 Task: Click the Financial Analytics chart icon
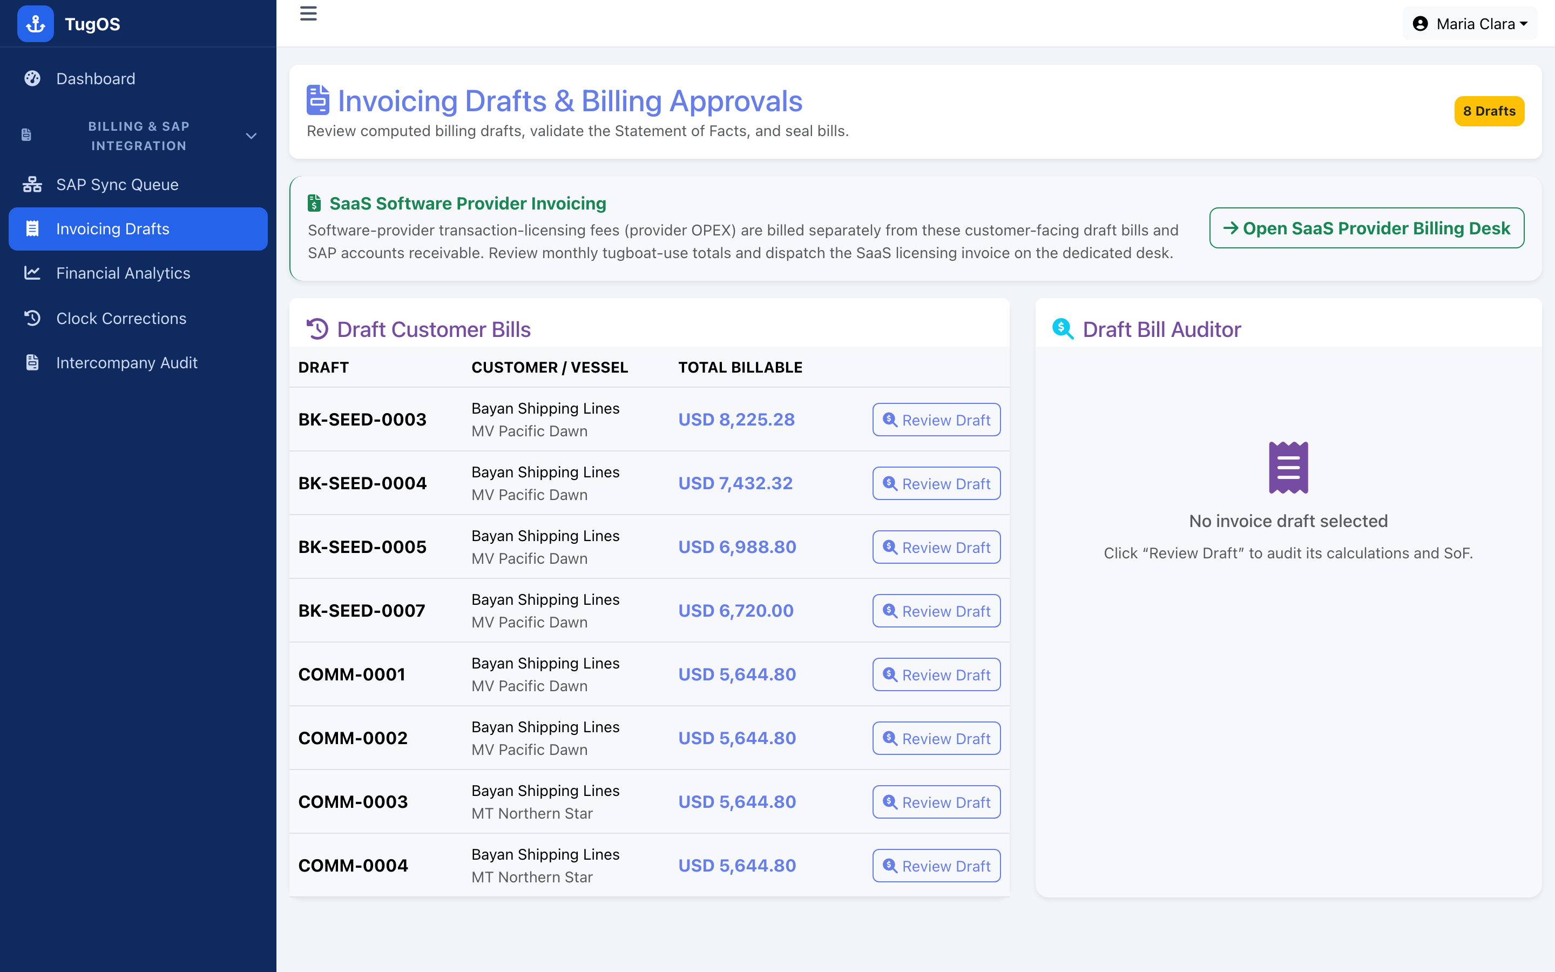coord(32,273)
